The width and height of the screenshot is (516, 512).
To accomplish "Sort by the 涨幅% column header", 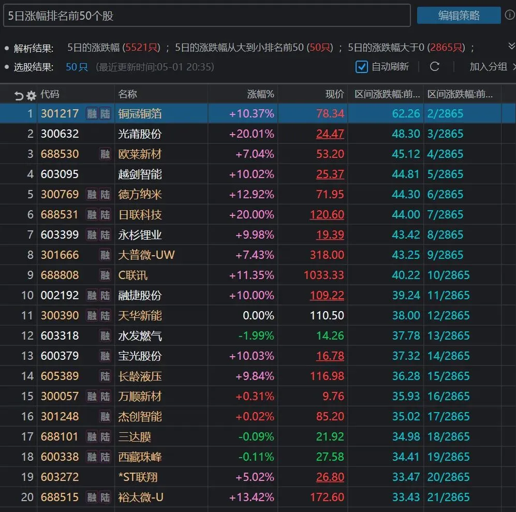I will (x=260, y=94).
